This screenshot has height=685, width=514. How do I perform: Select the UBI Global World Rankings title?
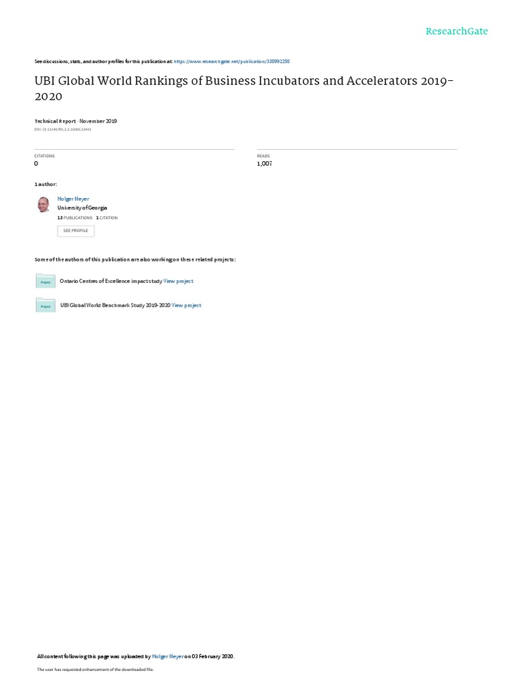pos(244,89)
